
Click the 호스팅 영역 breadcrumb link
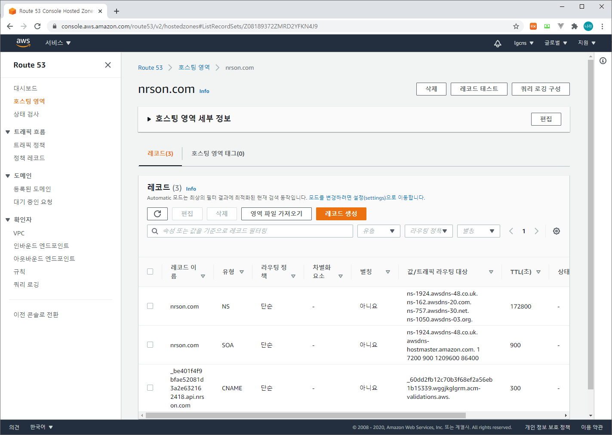[194, 68]
